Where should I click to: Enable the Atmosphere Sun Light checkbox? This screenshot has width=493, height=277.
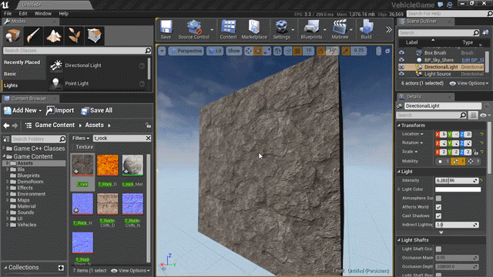click(x=438, y=199)
